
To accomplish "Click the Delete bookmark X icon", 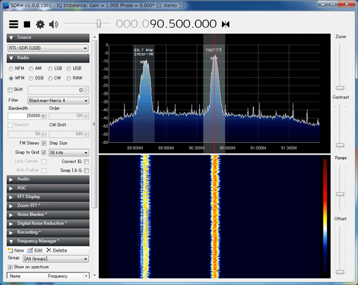I will click(x=49, y=250).
